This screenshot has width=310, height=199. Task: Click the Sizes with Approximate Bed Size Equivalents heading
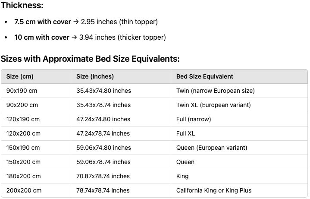click(x=90, y=59)
